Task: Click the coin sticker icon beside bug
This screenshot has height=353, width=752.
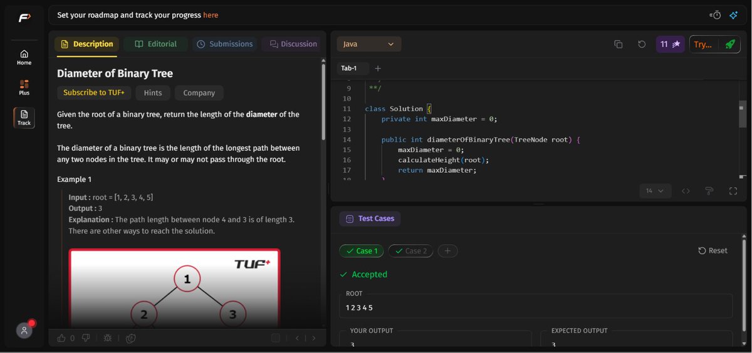Action: click(x=130, y=338)
